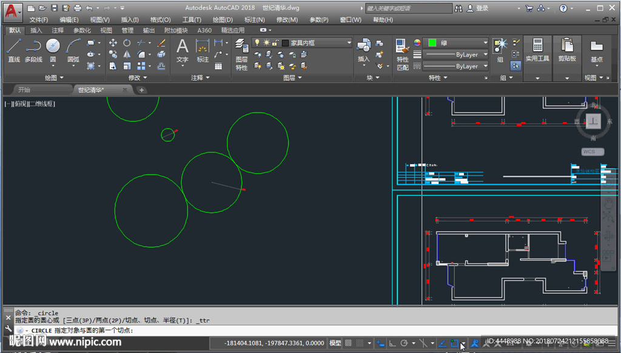Open the linetype ByLayer dropdown
621x353 pixels.
click(455, 67)
